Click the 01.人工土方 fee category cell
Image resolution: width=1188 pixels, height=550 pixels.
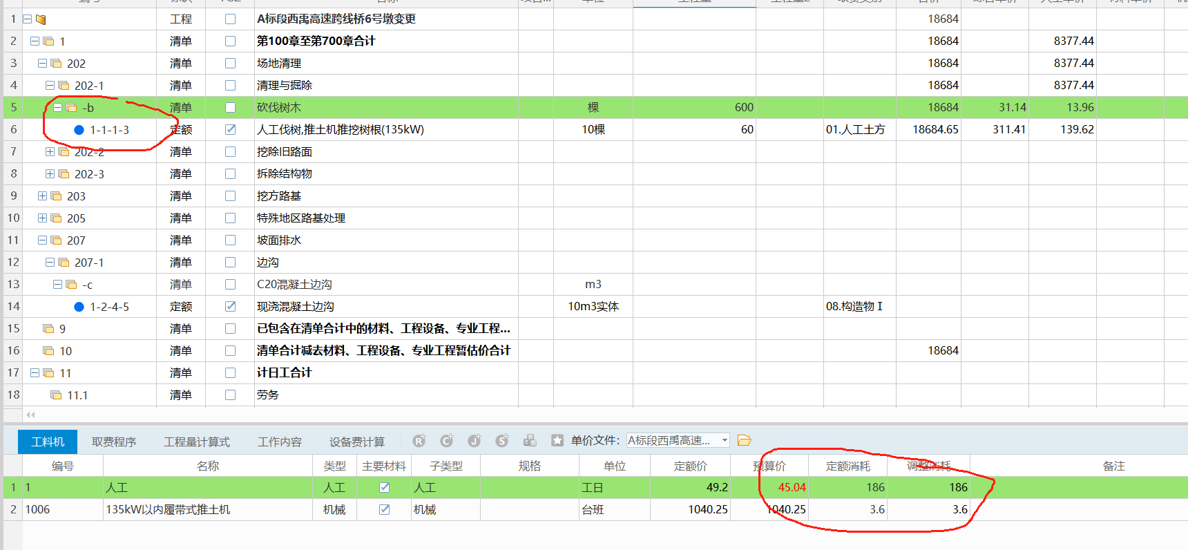(x=859, y=129)
